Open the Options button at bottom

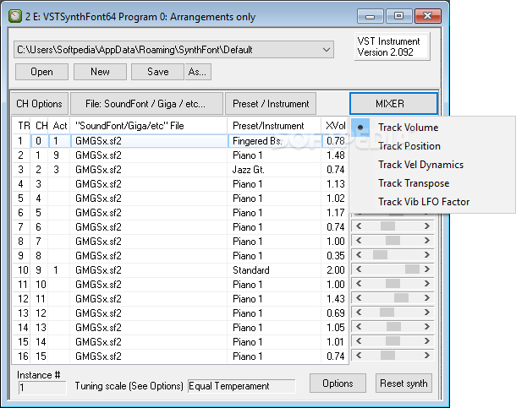[338, 383]
